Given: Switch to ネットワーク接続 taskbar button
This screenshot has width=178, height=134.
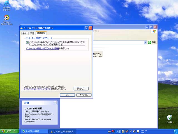Looking at the screenshot, I should point(34,131).
